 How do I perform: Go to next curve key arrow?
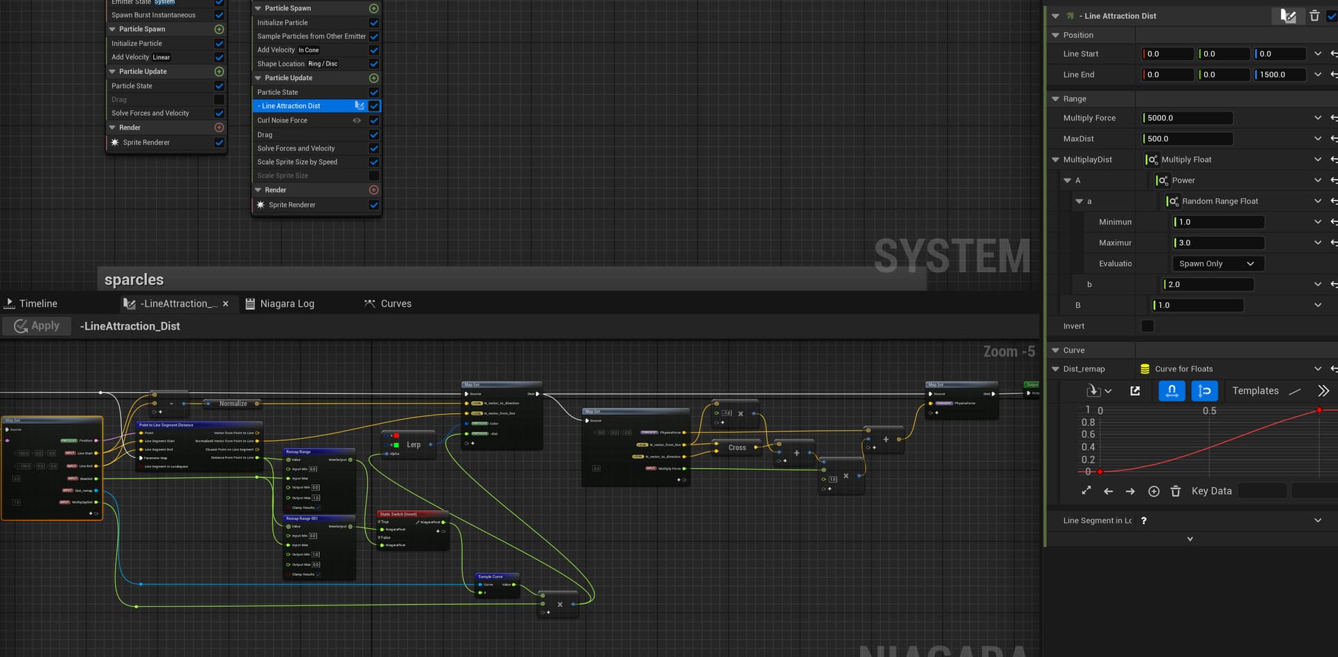pos(1130,491)
